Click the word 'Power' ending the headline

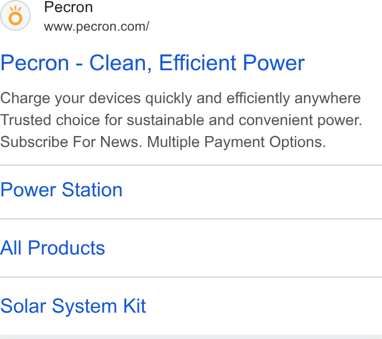(274, 63)
